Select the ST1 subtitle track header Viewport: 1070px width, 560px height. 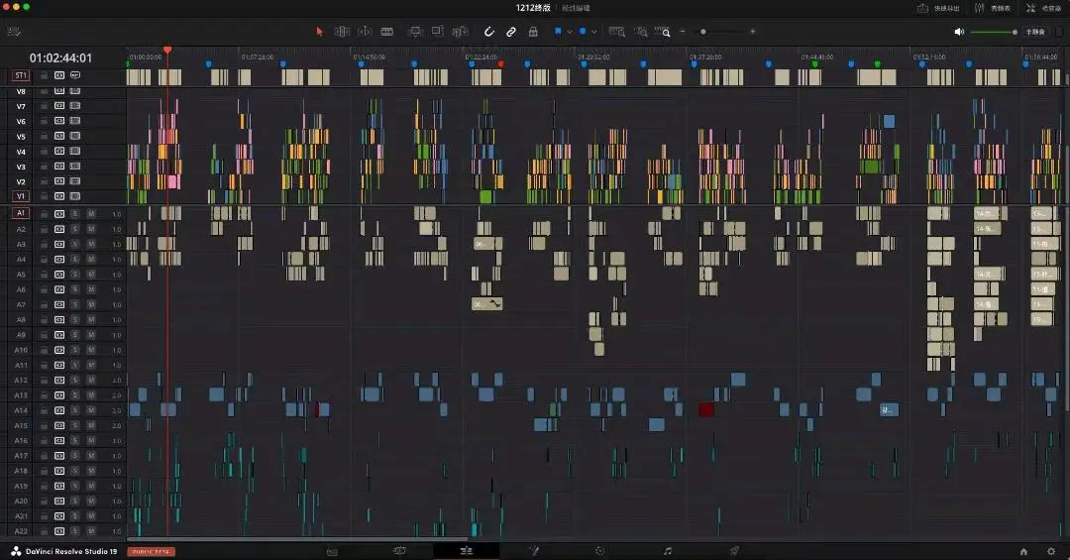(21, 75)
